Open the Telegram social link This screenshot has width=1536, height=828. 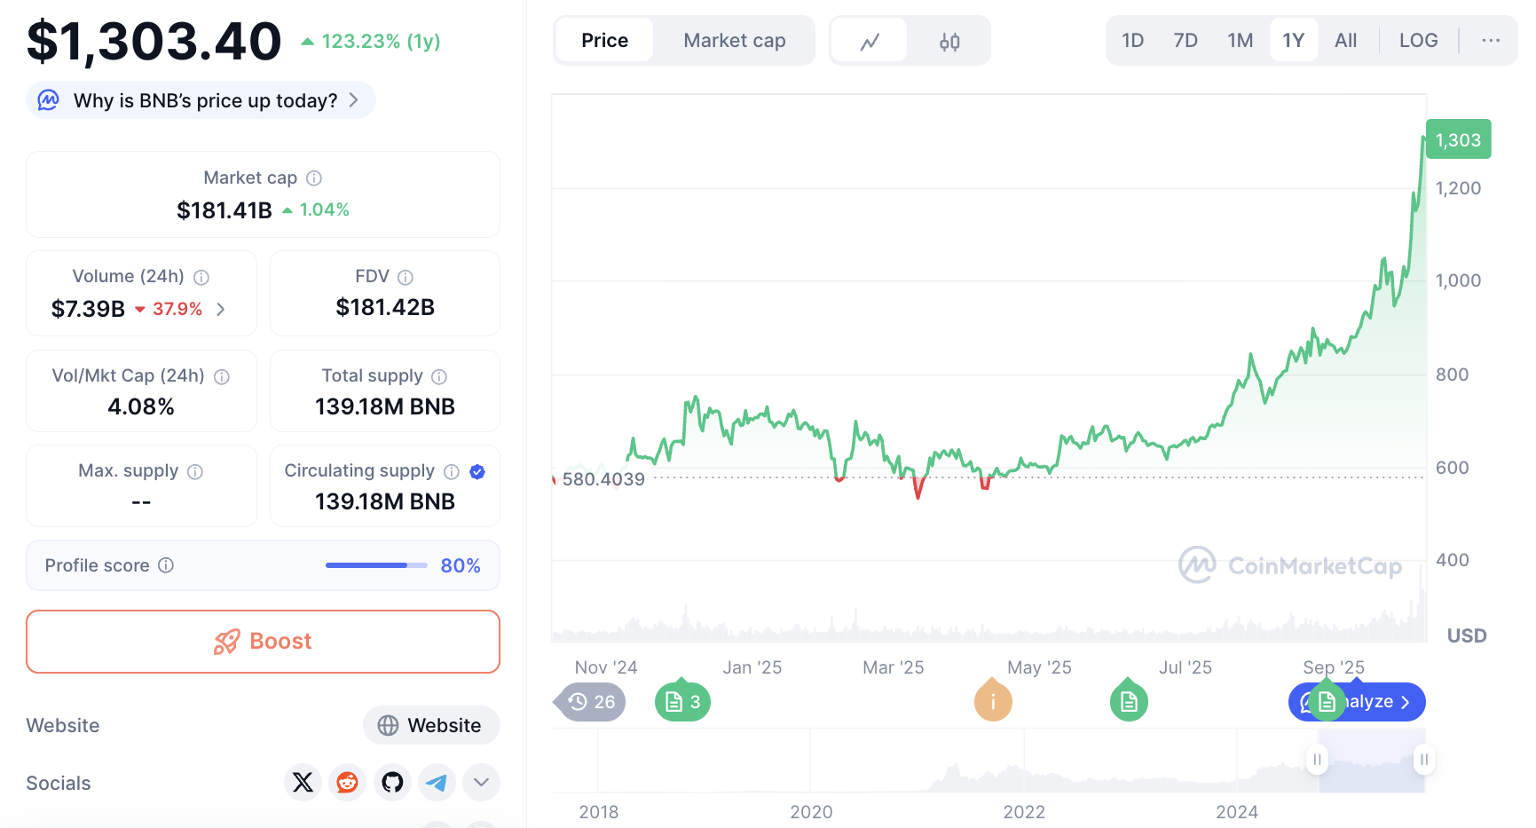[437, 782]
